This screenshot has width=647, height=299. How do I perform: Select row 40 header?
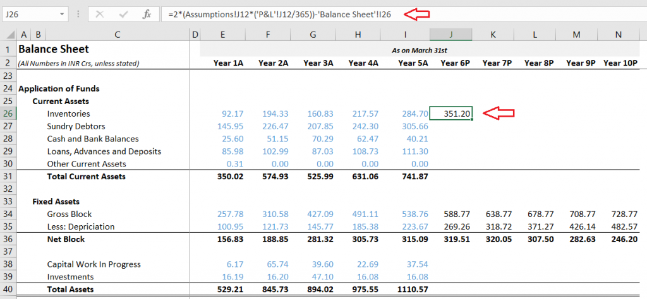(8, 289)
